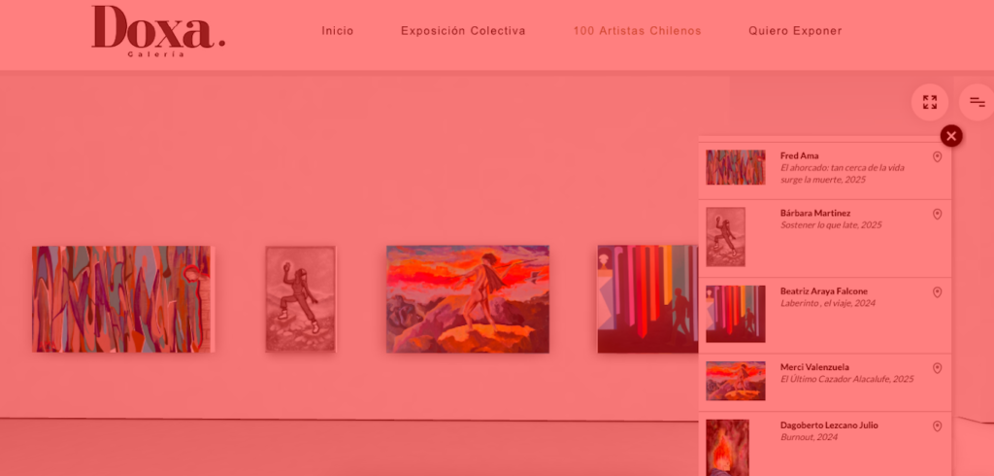Screen dimensions: 994x476
Task: Locate Dagoberto Lezcano Julio's Burnout pin
Action: pos(937,426)
